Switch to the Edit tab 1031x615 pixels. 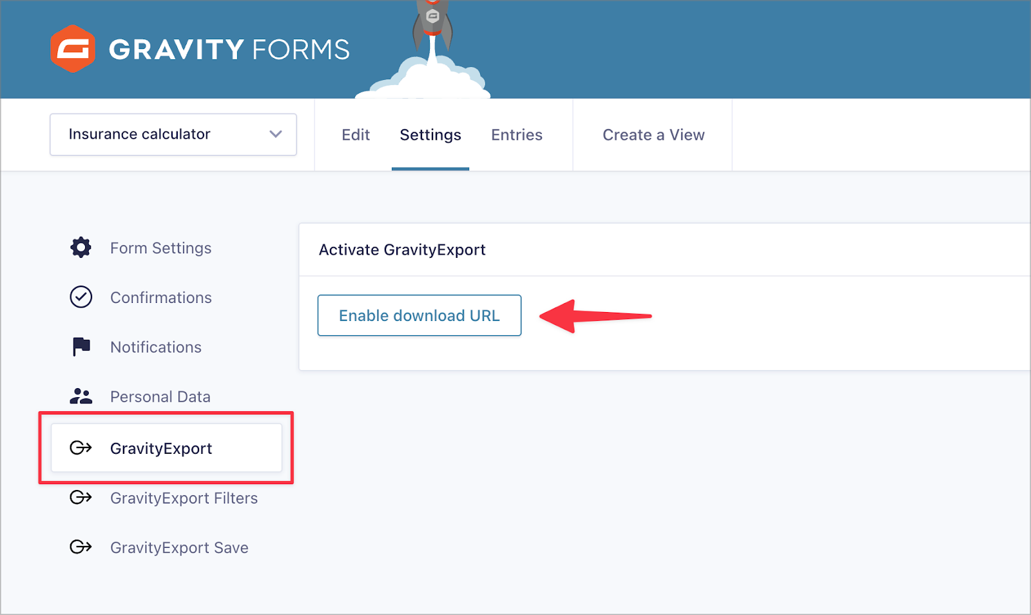coord(356,135)
